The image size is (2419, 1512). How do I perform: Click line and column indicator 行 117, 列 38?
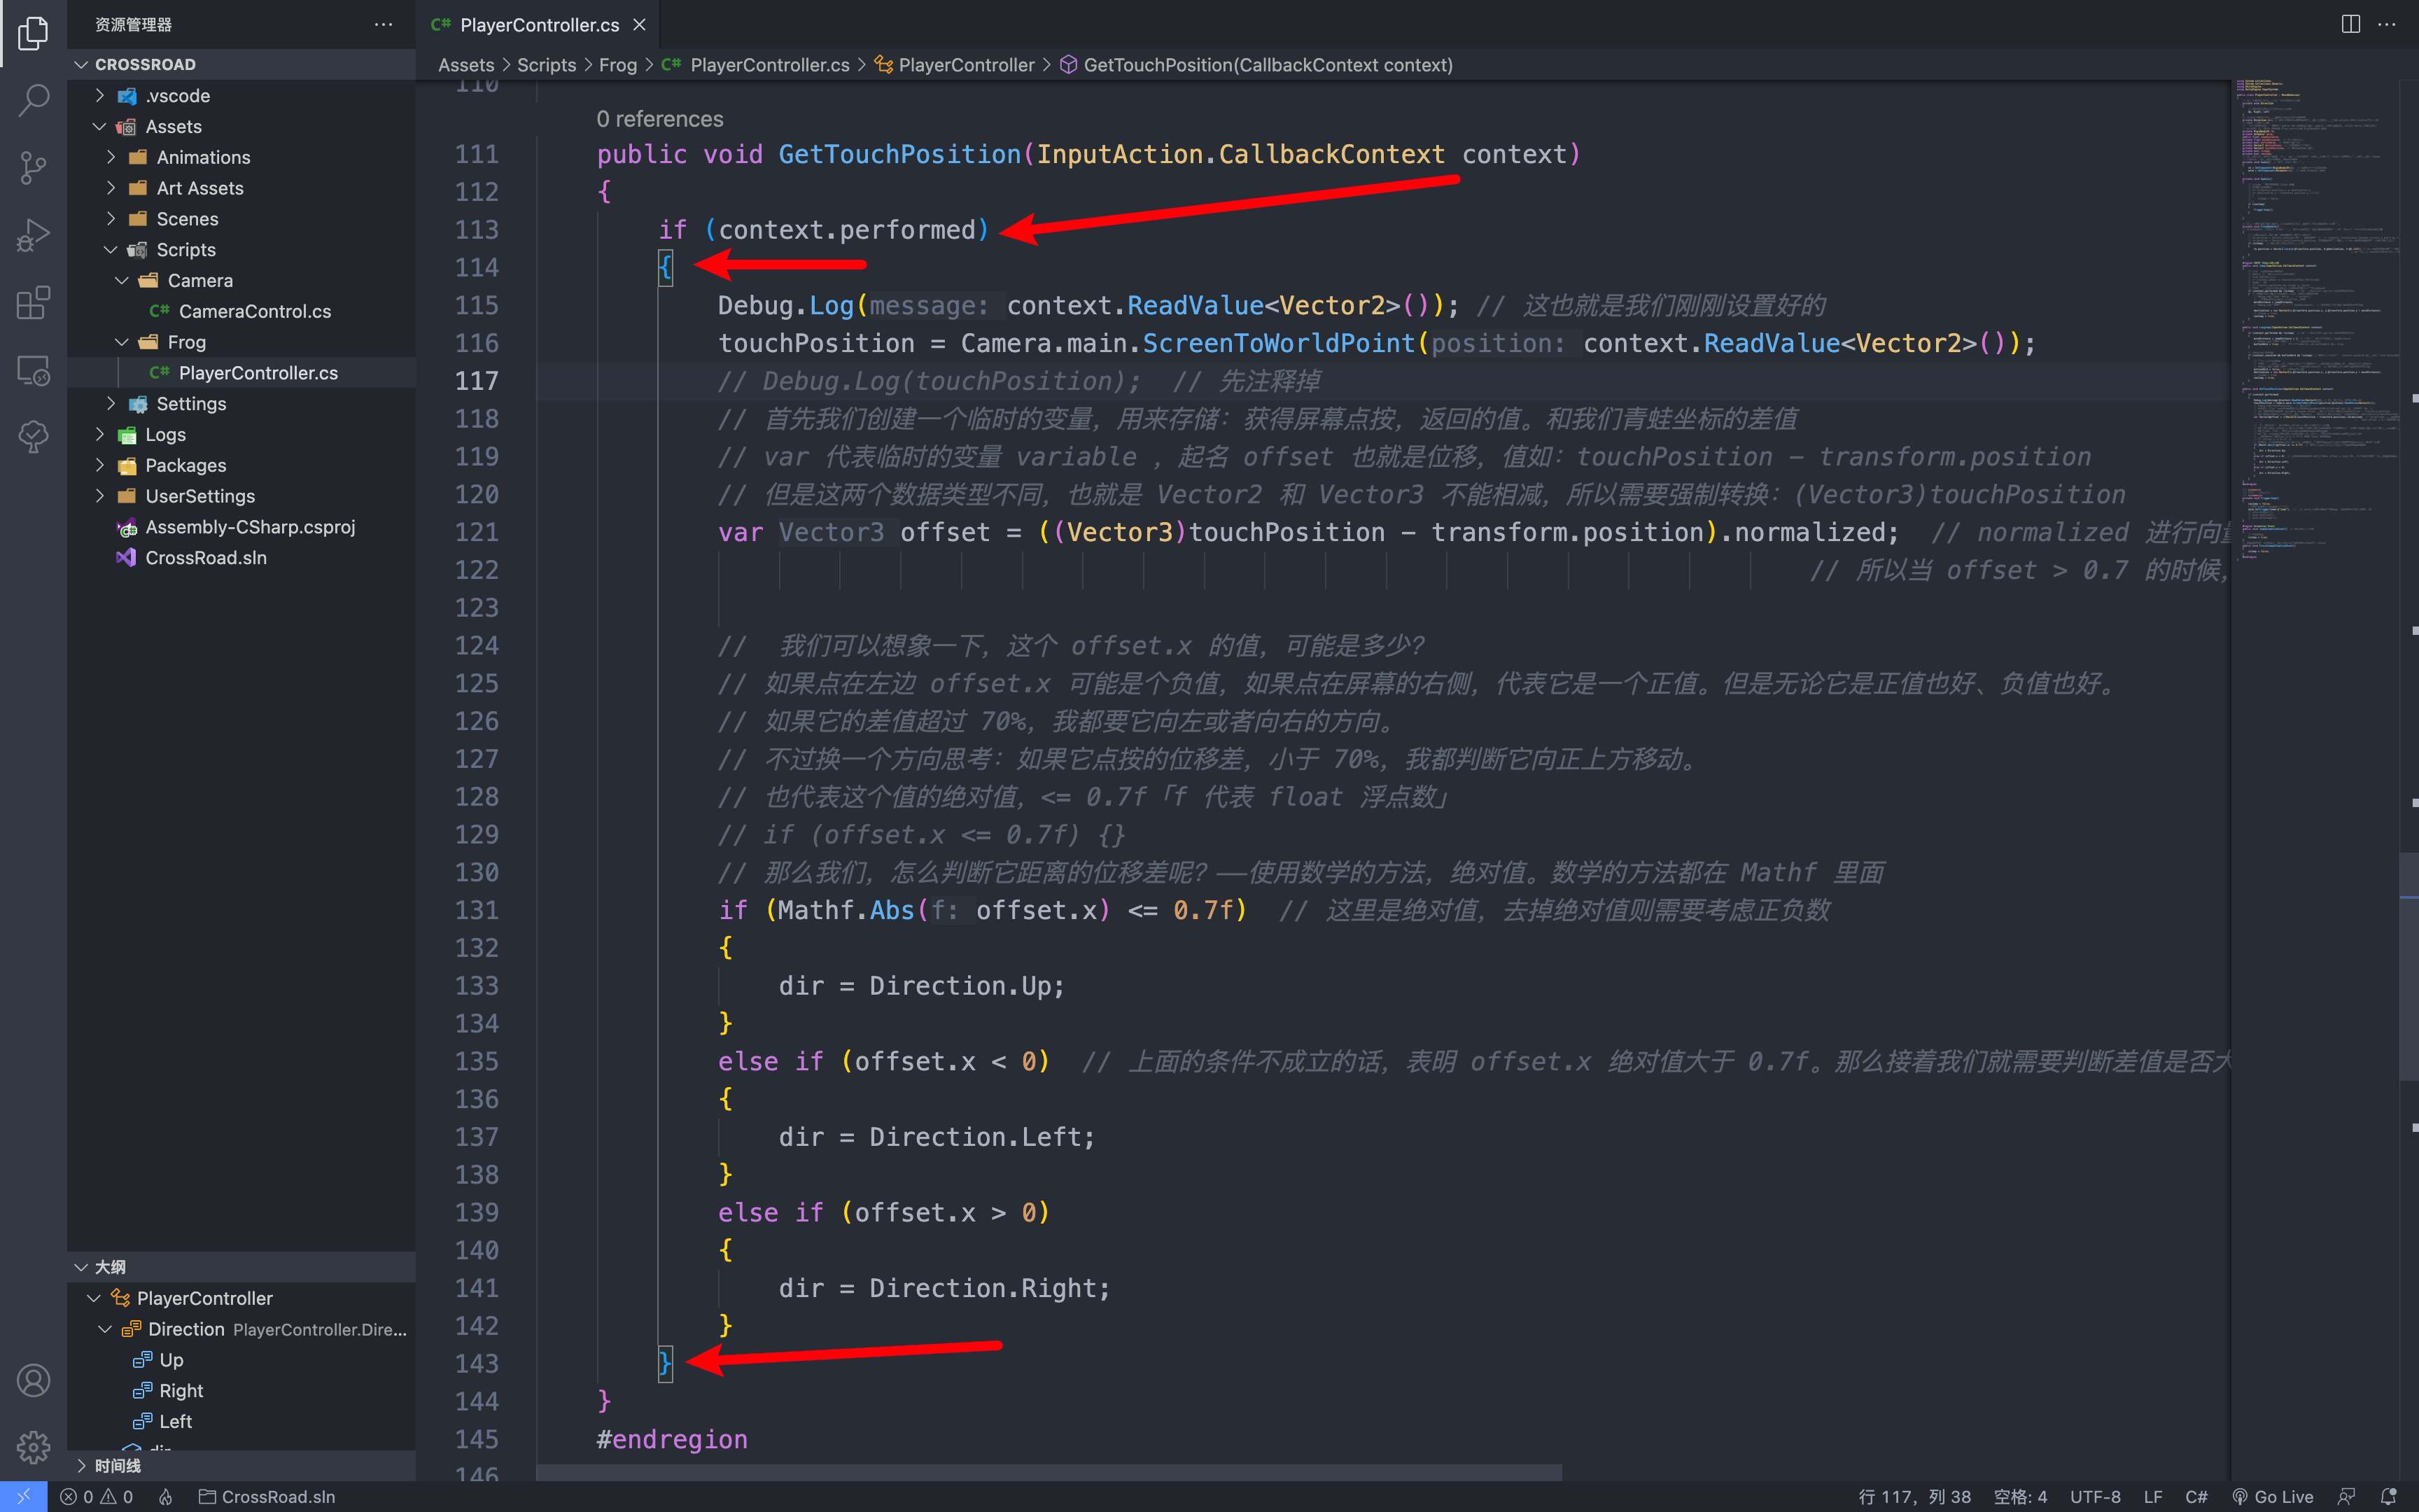tap(1914, 1497)
